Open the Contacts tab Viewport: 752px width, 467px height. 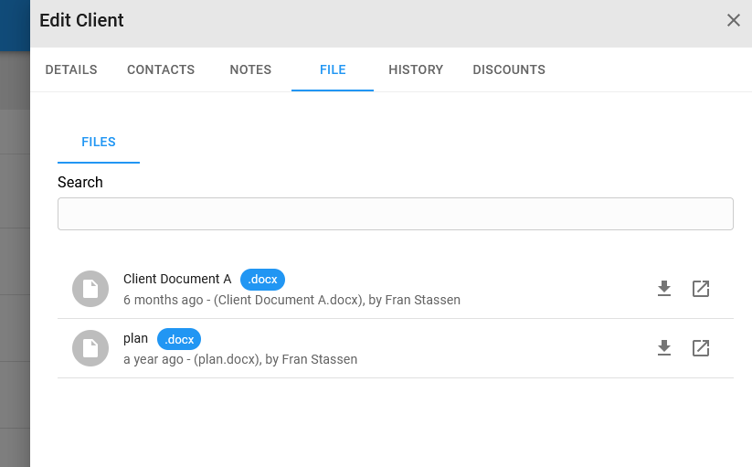[161, 69]
